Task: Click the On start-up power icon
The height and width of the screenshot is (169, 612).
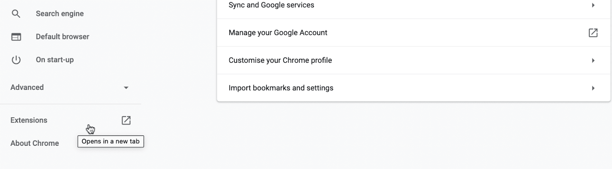Action: 16,60
